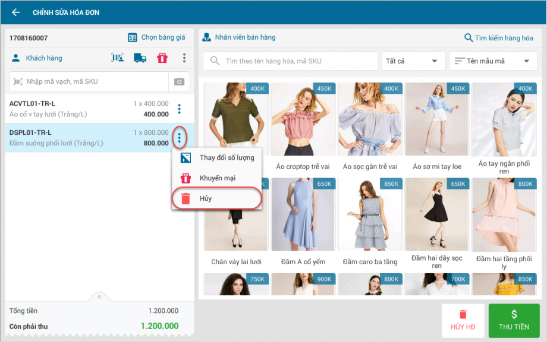This screenshot has height=342, width=547.
Task: Choose Thay đổi số lượng menu item
Action: [217, 158]
